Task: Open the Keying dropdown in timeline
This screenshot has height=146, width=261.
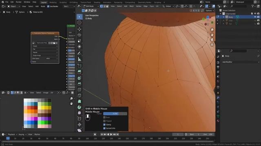Action: pyautogui.click(x=22, y=134)
